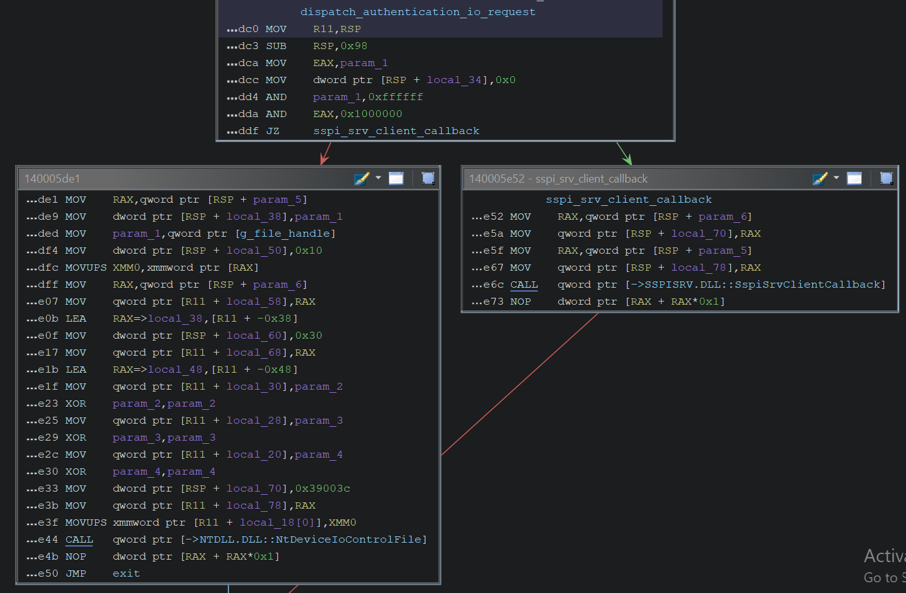
Task: Click 'local_20' operand at e2c
Action: [x=254, y=455]
